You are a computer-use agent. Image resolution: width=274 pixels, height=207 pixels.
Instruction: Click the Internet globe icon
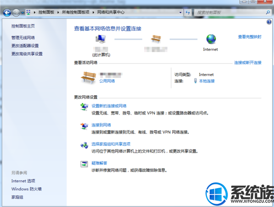point(211,39)
